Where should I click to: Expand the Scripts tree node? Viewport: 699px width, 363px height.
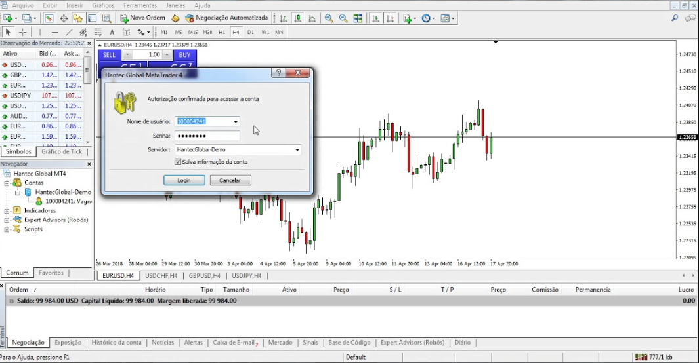tap(7, 229)
